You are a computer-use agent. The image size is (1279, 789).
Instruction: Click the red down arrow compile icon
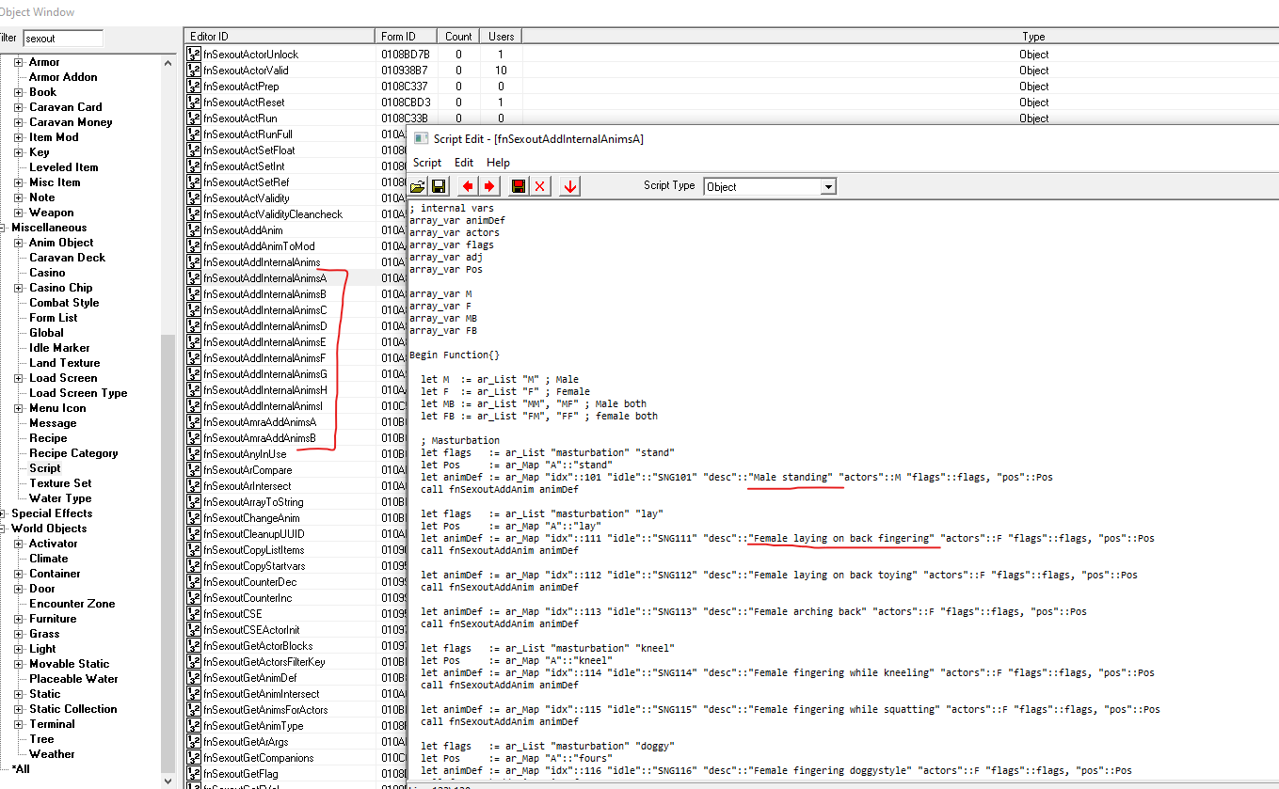tap(569, 186)
